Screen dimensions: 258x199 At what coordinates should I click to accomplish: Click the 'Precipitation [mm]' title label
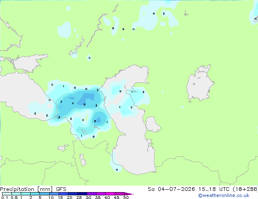(x=26, y=189)
